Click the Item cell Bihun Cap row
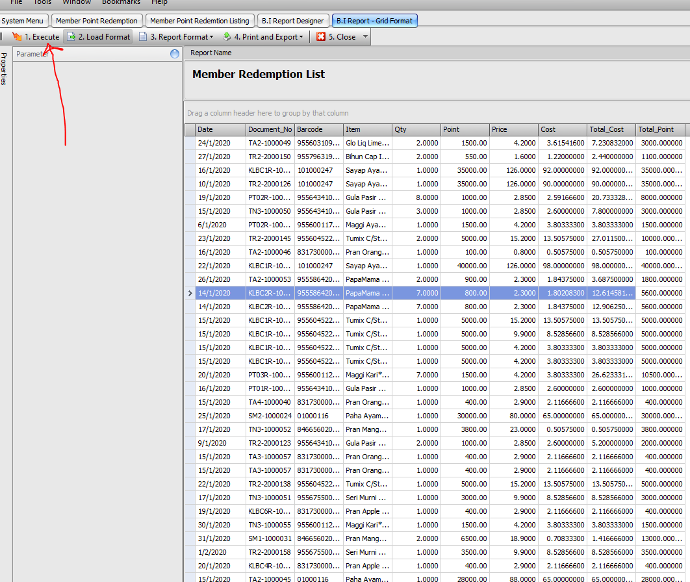This screenshot has height=582, width=690. (367, 157)
